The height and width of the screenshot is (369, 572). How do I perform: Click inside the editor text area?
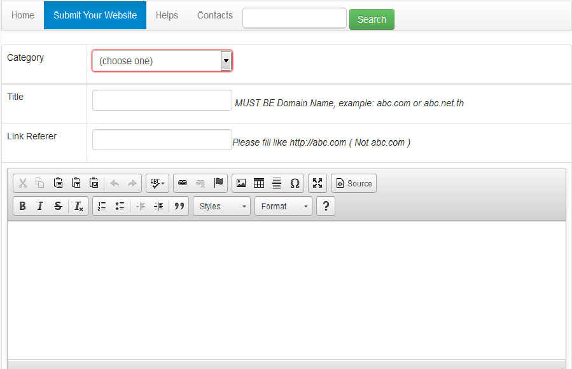click(286, 290)
